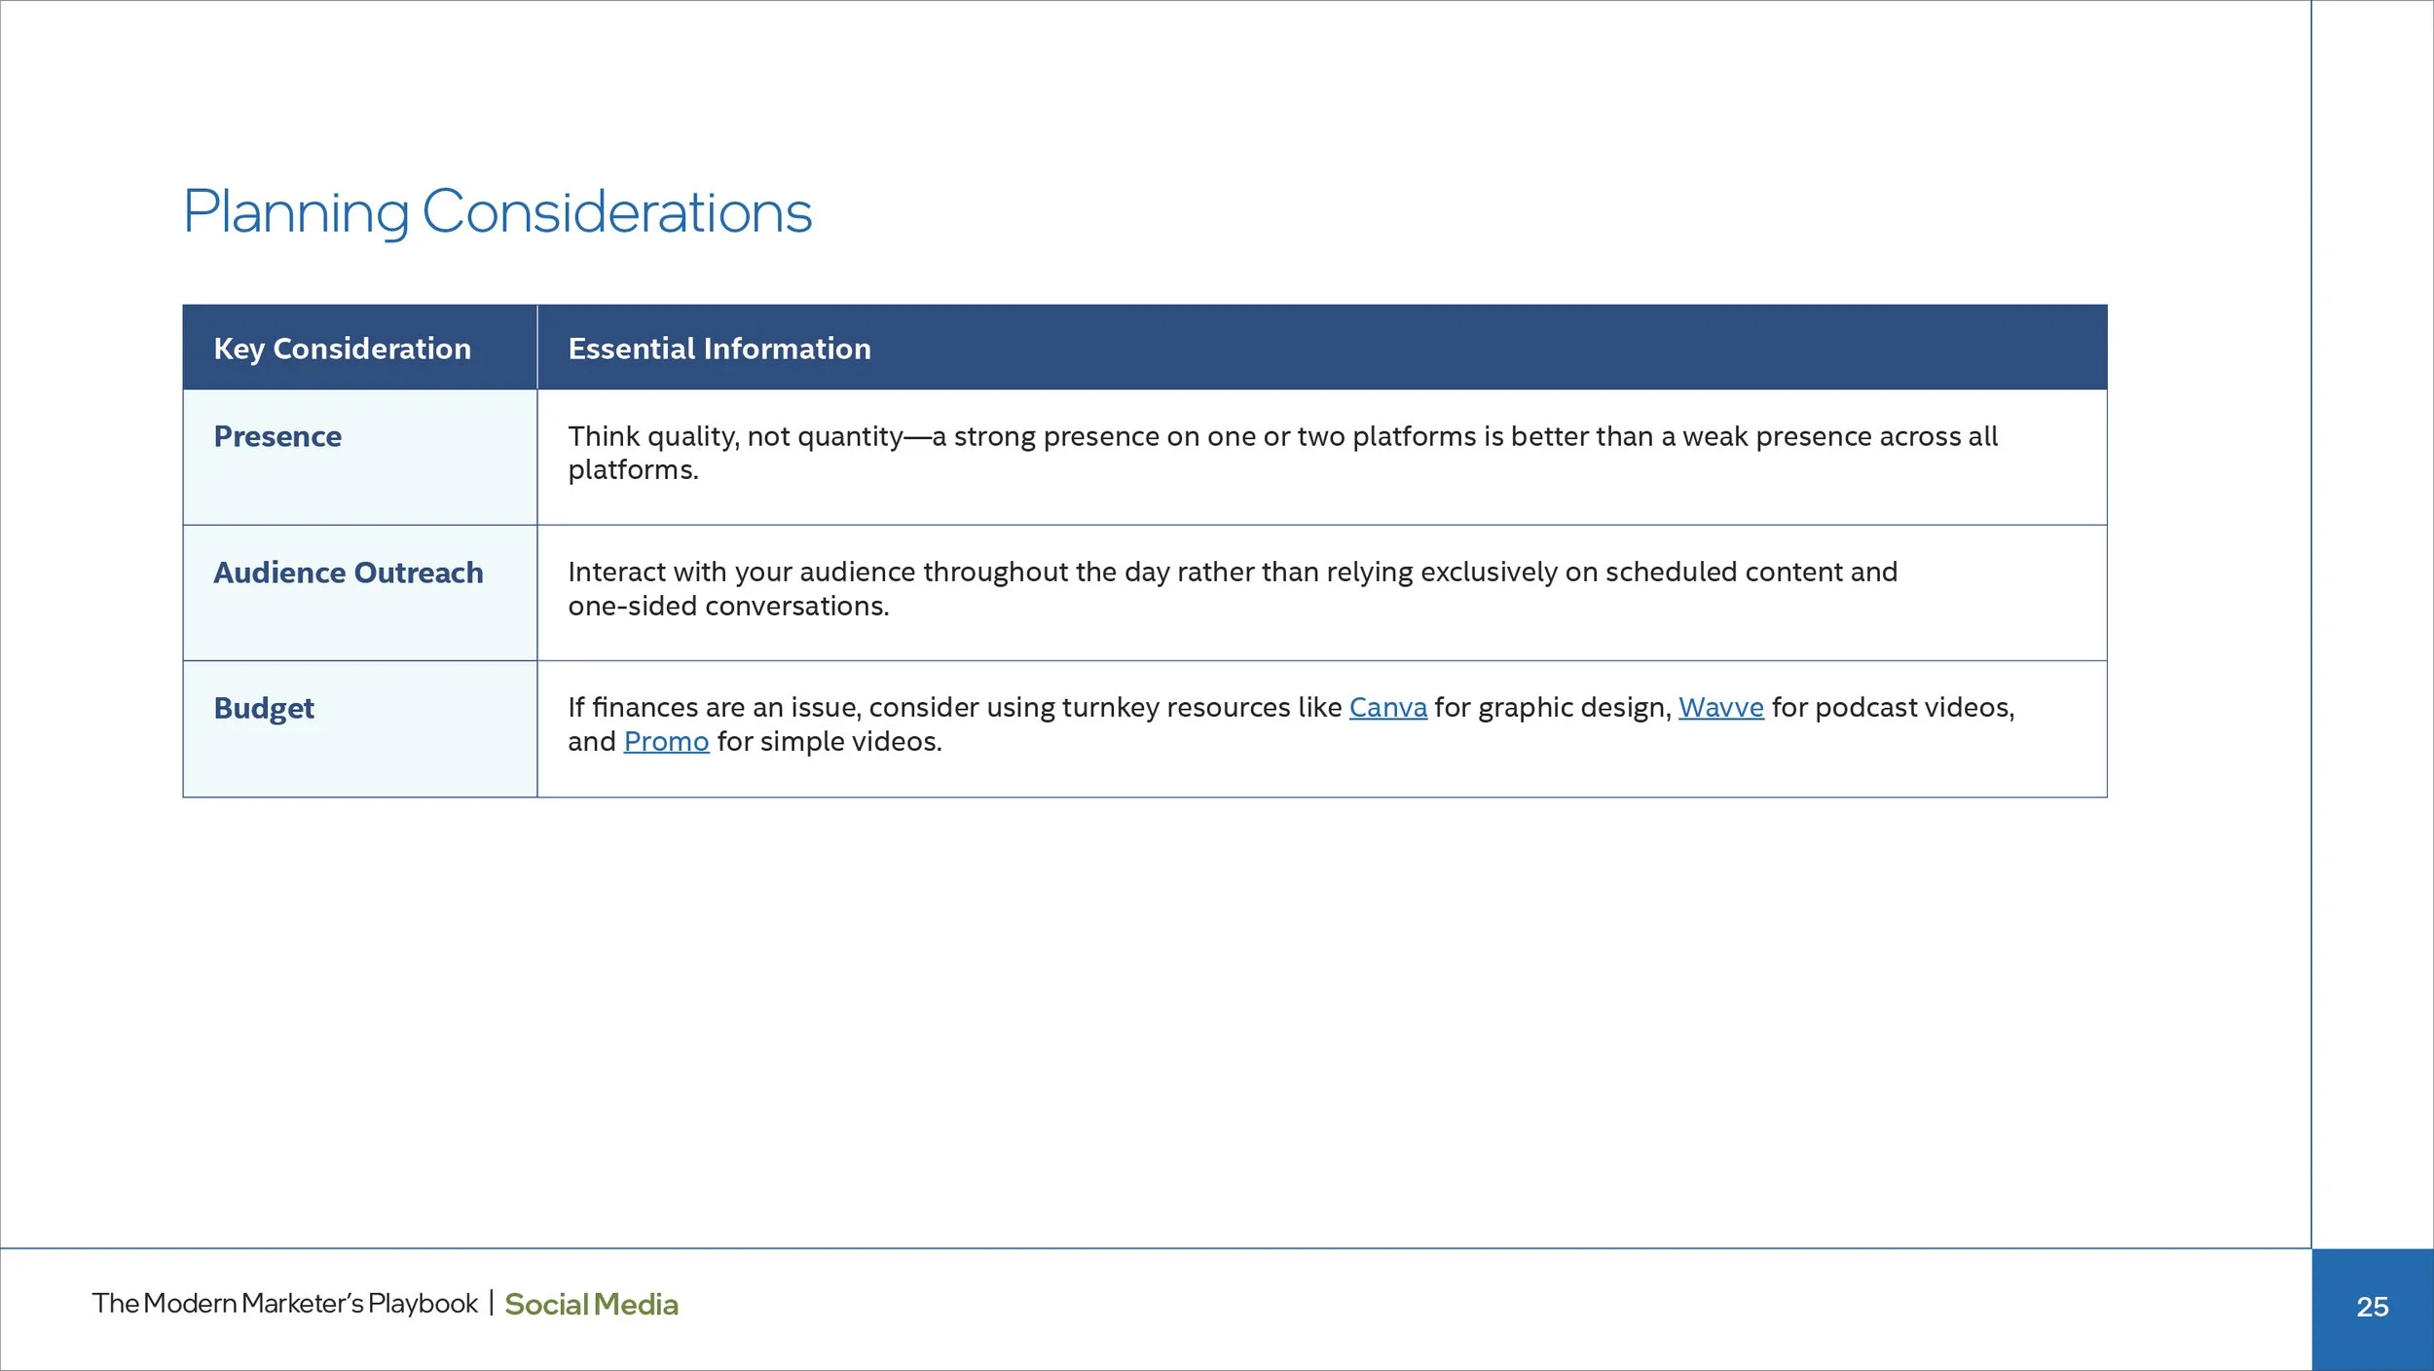Click the Audience Outreach description text
The height and width of the screenshot is (1371, 2434).
(x=1233, y=588)
